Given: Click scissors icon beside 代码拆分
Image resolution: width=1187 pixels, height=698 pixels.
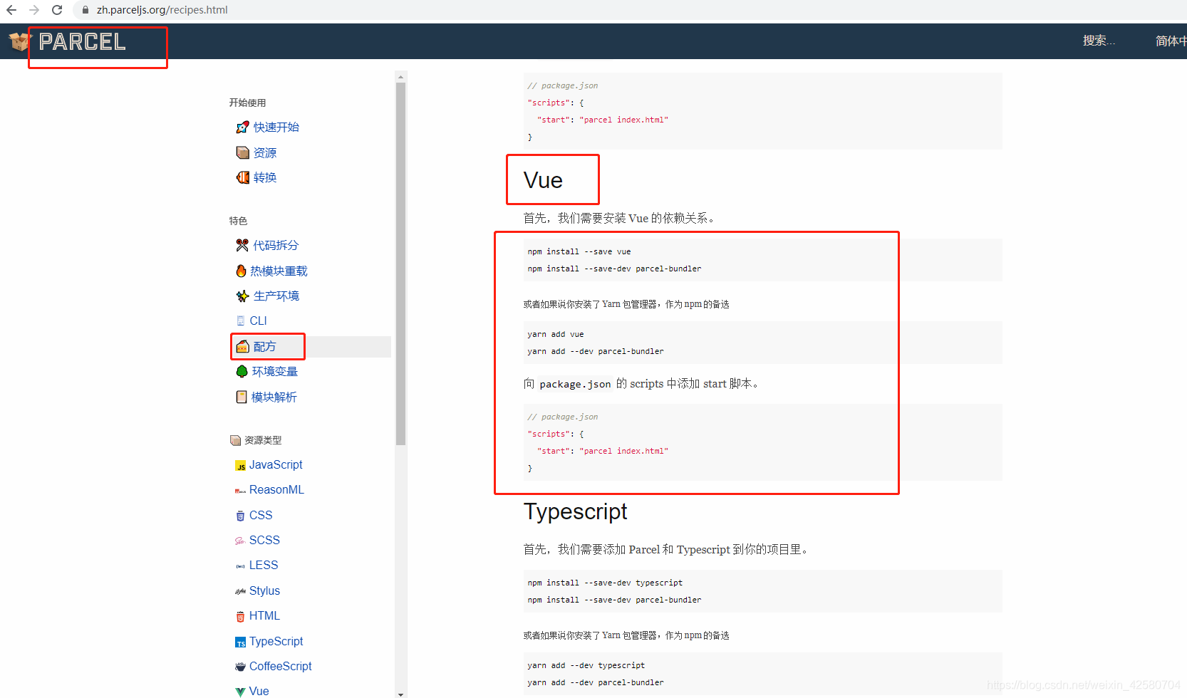Looking at the screenshot, I should [x=242, y=245].
